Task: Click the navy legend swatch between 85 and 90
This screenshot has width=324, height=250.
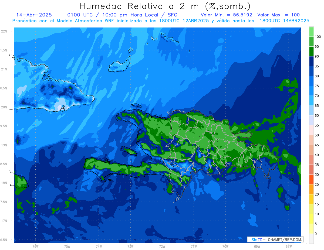Action: pyautogui.click(x=311, y=61)
